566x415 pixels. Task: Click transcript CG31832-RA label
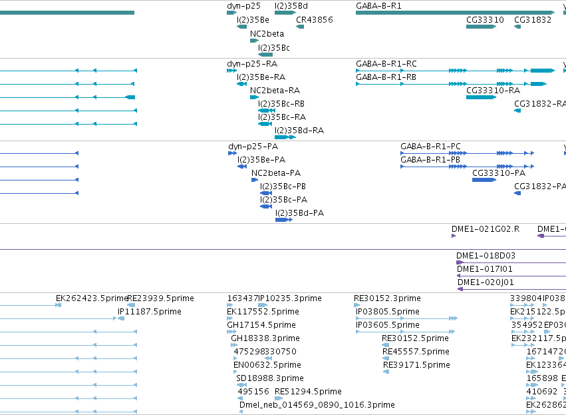click(x=540, y=104)
